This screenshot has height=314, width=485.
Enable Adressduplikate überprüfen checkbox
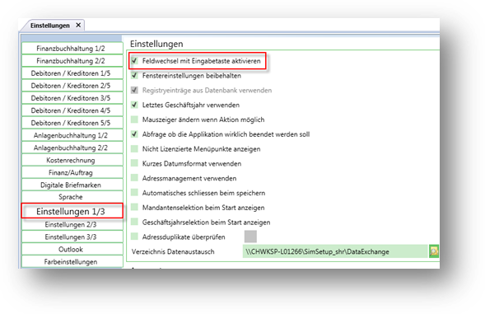coord(134,237)
